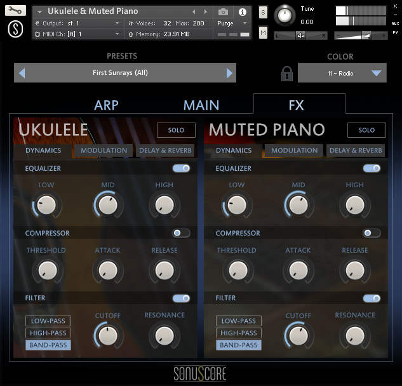The width and height of the screenshot is (402, 386).
Task: Select Muted Piano Band-Pass filter type
Action: coord(239,345)
